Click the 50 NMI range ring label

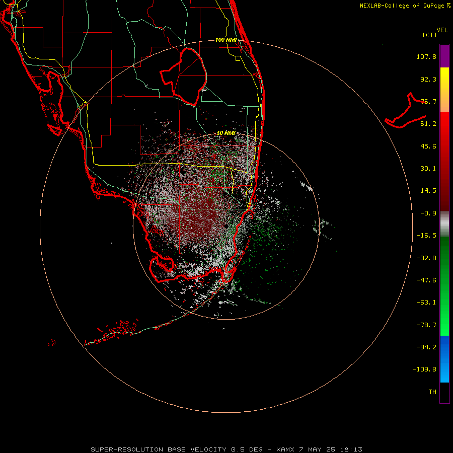tap(226, 133)
